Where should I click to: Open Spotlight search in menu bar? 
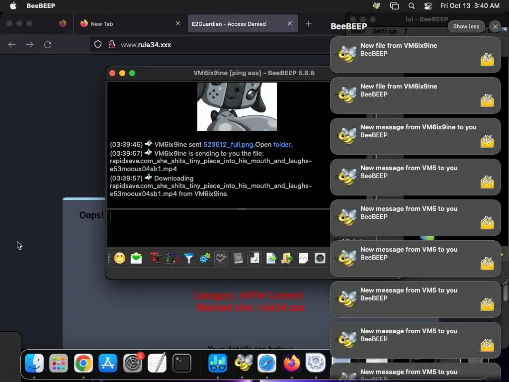pos(412,5)
